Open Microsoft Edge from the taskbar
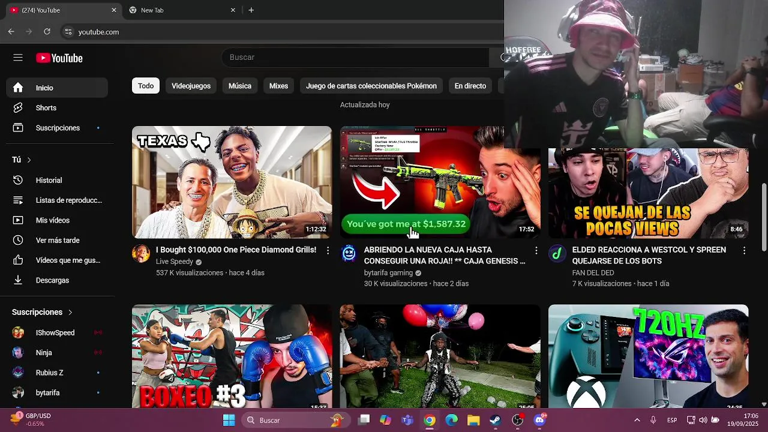768x432 pixels. [451, 420]
